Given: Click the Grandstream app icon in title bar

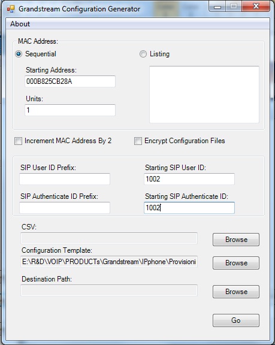Looking at the screenshot, I should click(11, 9).
